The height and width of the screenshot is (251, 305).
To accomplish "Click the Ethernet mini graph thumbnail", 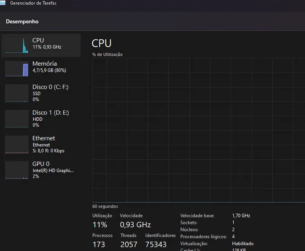I will (17, 145).
